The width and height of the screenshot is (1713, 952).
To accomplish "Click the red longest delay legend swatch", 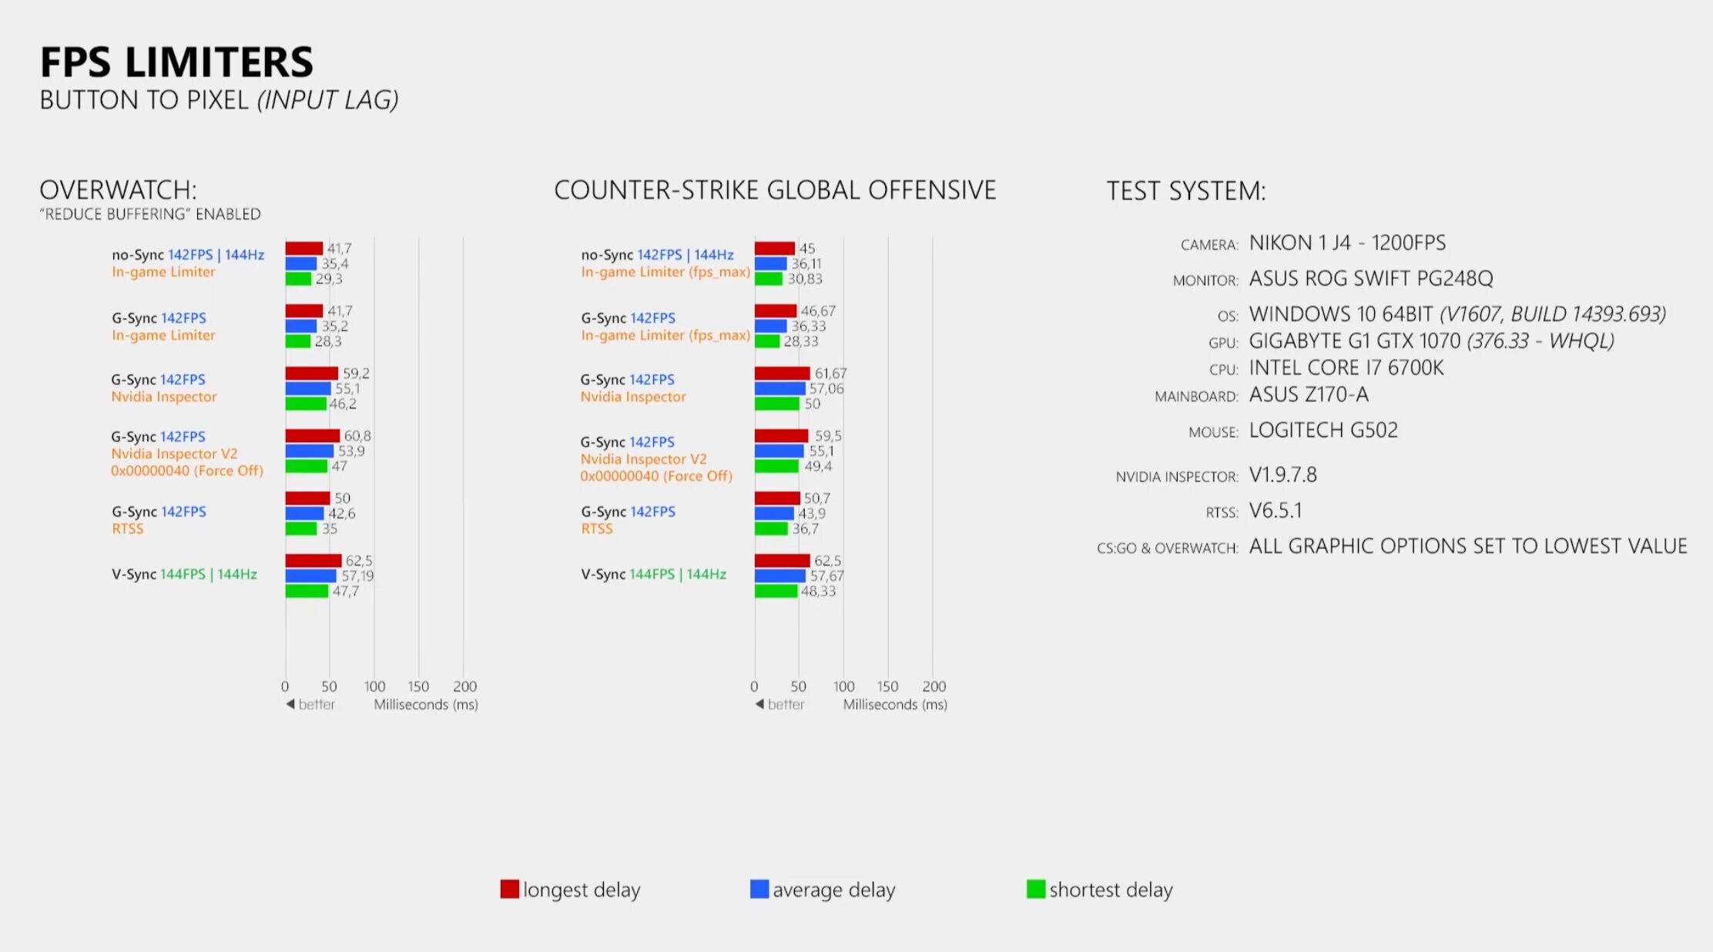I will click(x=509, y=889).
